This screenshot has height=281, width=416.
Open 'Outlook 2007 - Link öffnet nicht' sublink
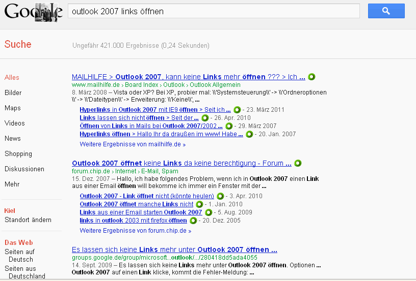[147, 196]
